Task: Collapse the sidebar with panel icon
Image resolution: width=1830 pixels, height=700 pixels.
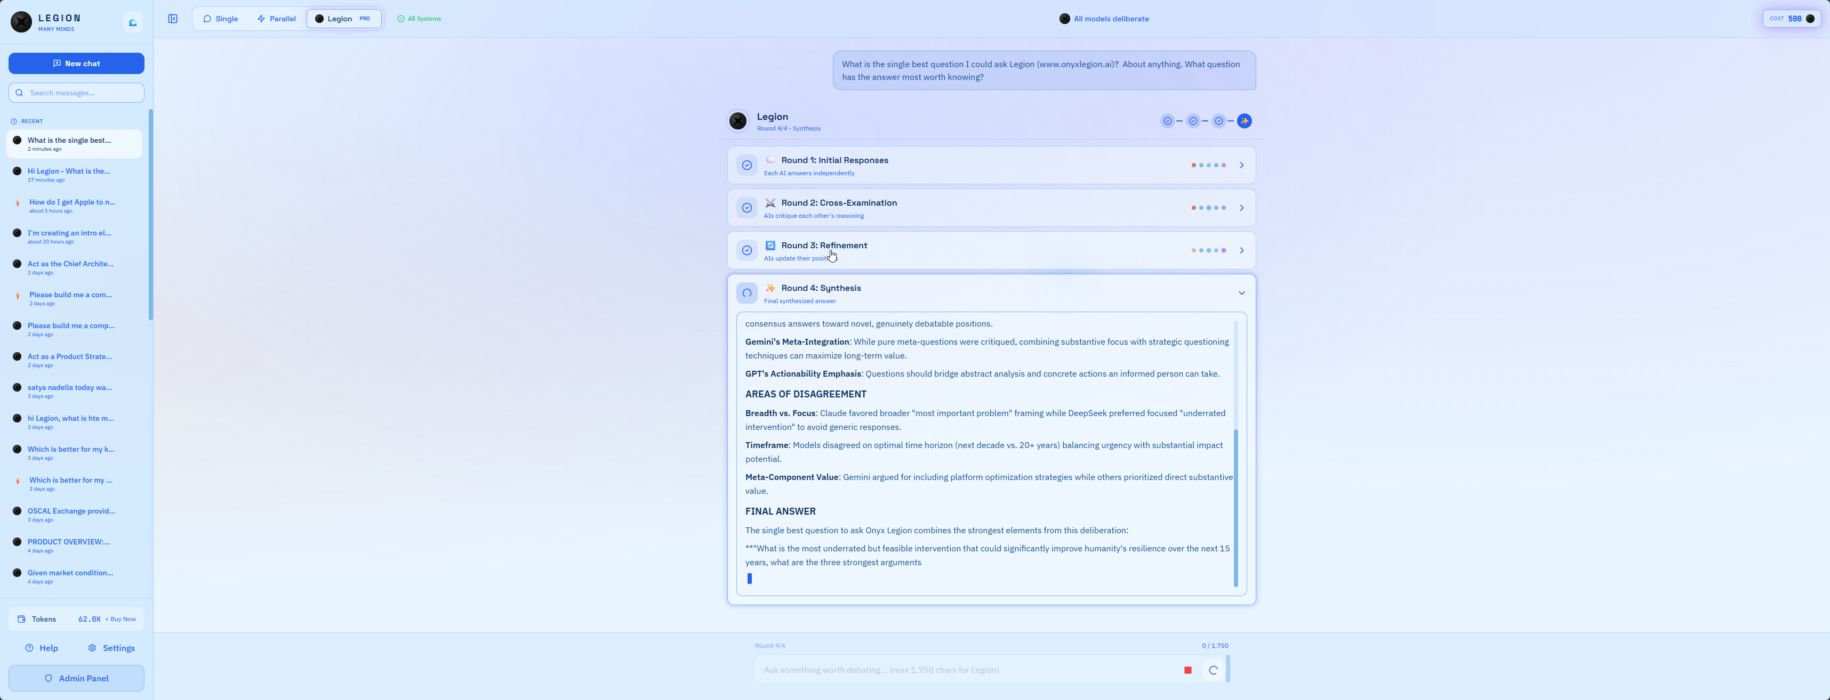Action: click(x=173, y=19)
